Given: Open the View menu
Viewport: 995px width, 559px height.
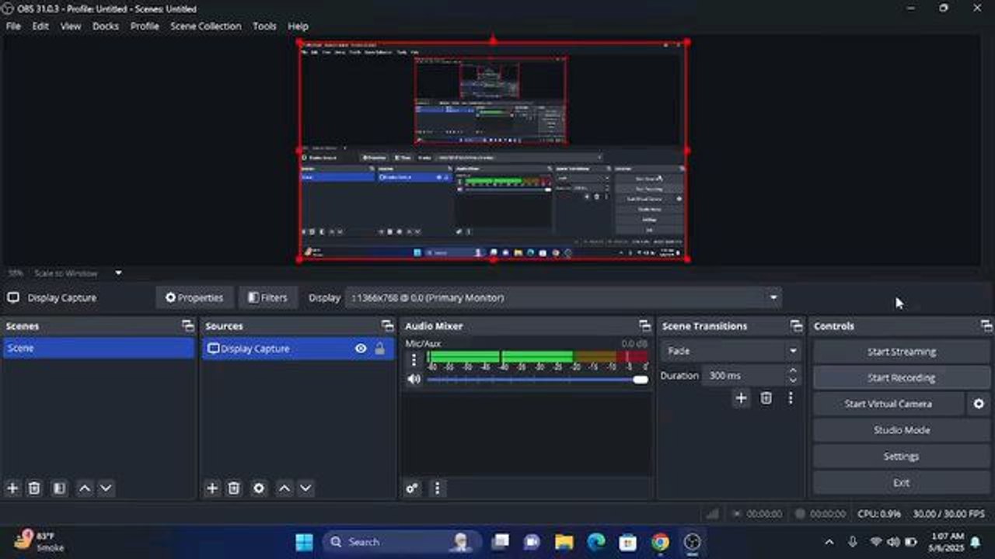Looking at the screenshot, I should click(x=71, y=26).
